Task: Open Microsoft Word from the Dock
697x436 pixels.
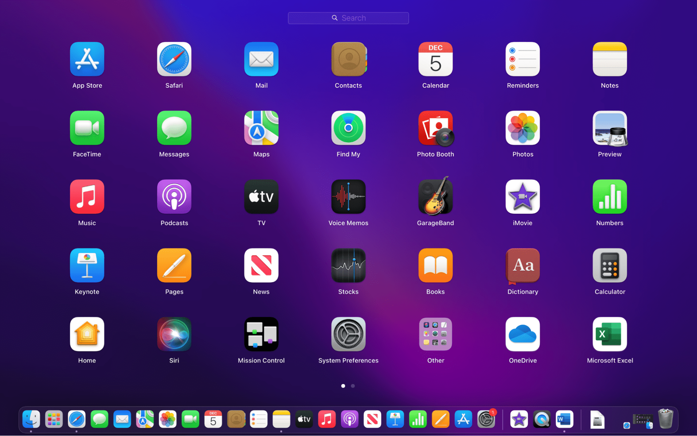Action: point(565,419)
